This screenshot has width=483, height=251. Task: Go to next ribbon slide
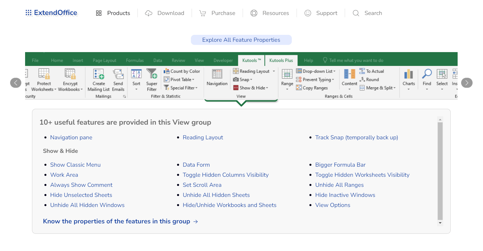coord(467,83)
